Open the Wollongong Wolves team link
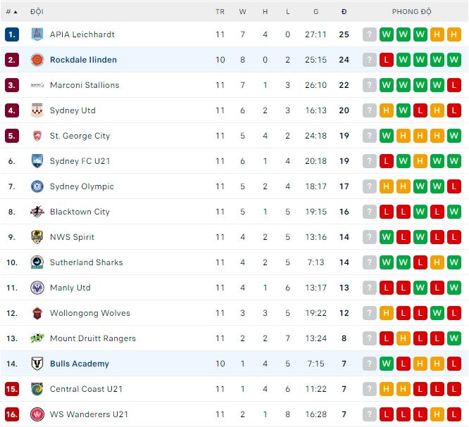 pyautogui.click(x=89, y=313)
